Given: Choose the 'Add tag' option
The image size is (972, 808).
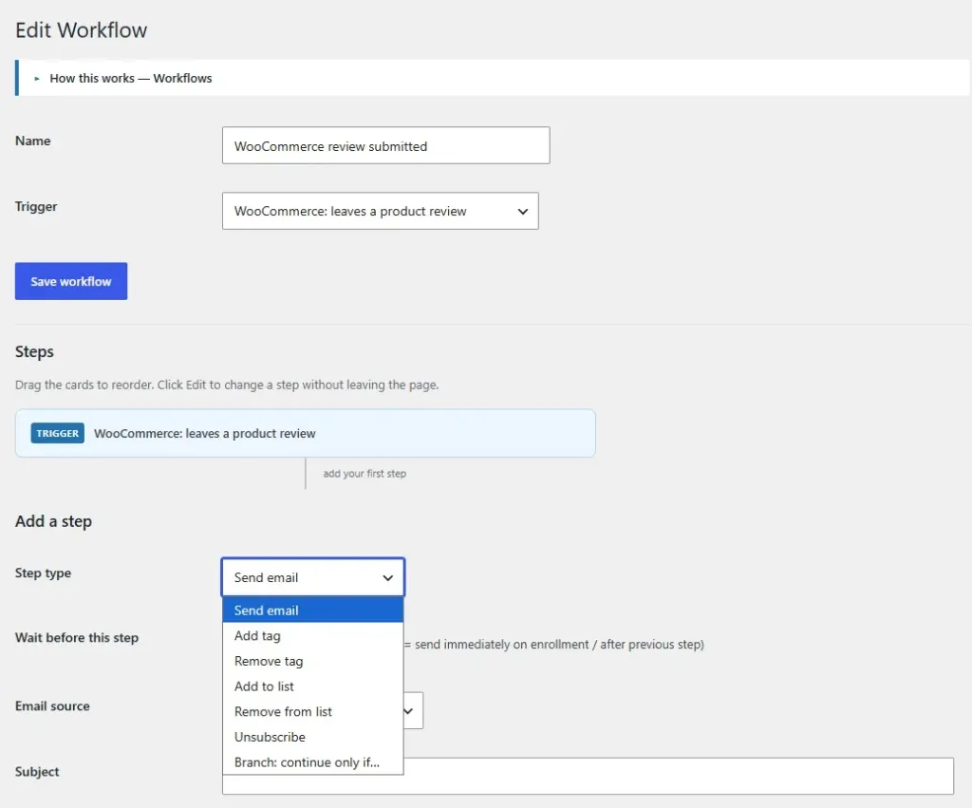Looking at the screenshot, I should click(x=313, y=635).
